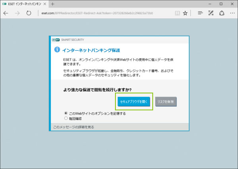Close the browser window

click(232, 4)
